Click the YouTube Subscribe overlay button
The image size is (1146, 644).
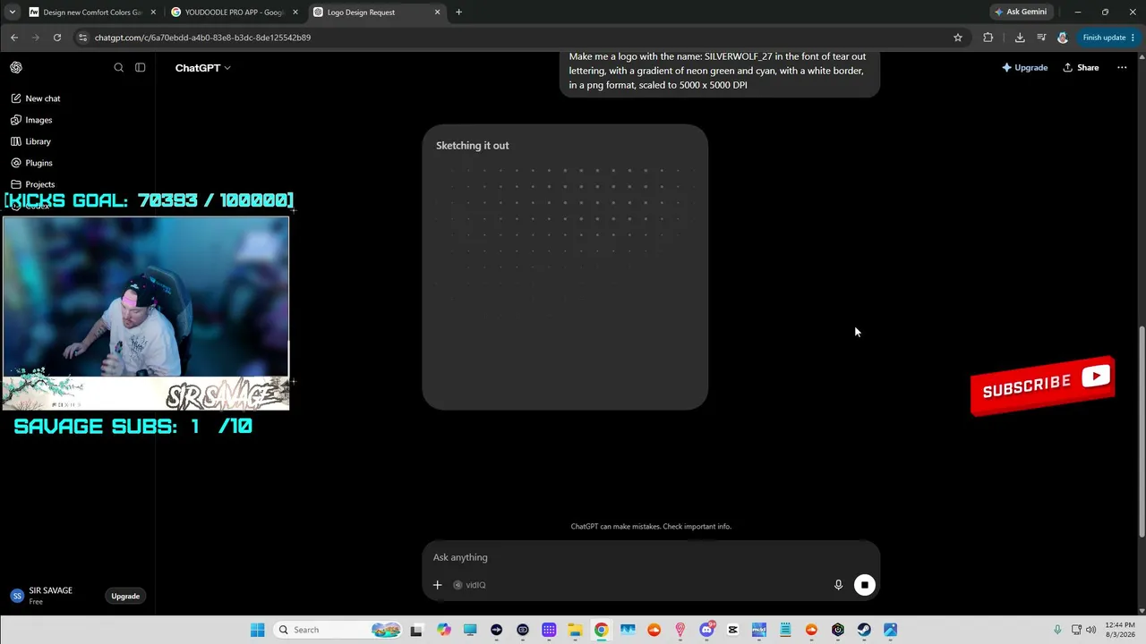click(x=1042, y=386)
